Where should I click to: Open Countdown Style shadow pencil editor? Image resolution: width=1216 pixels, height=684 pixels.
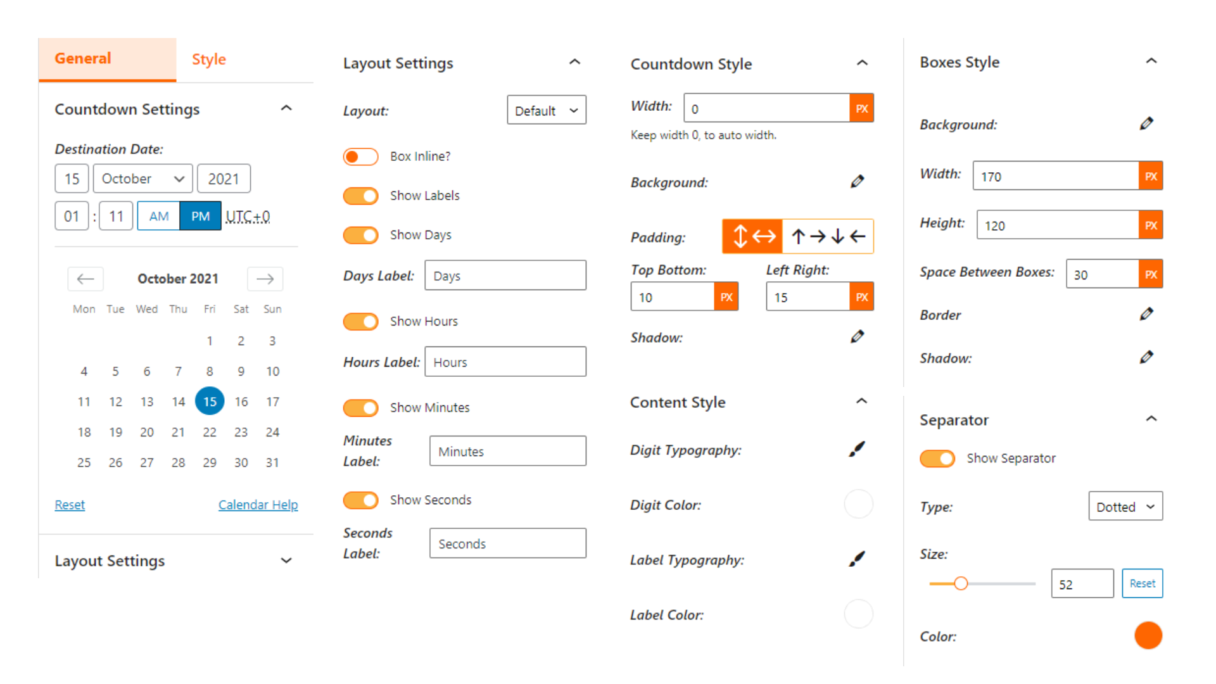coord(857,337)
